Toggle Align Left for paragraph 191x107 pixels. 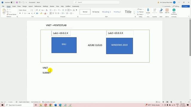click(51, 13)
